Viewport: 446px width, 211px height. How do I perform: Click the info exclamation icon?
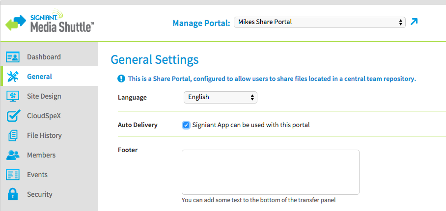click(x=121, y=79)
